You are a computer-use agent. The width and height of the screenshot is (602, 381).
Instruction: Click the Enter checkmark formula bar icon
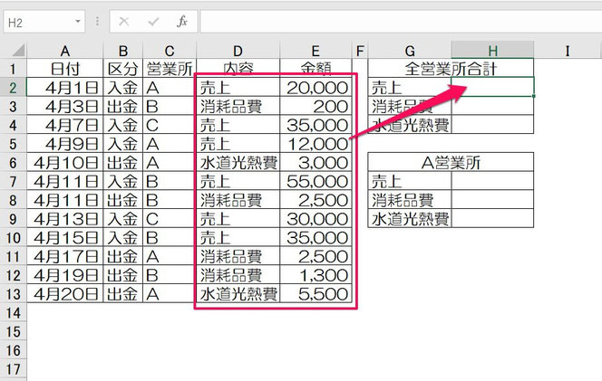[x=153, y=22]
